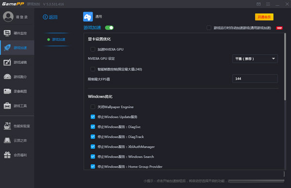The width and height of the screenshot is (291, 188).
Task: Uncheck the DiagSvc service checkbox
Action: [93, 127]
